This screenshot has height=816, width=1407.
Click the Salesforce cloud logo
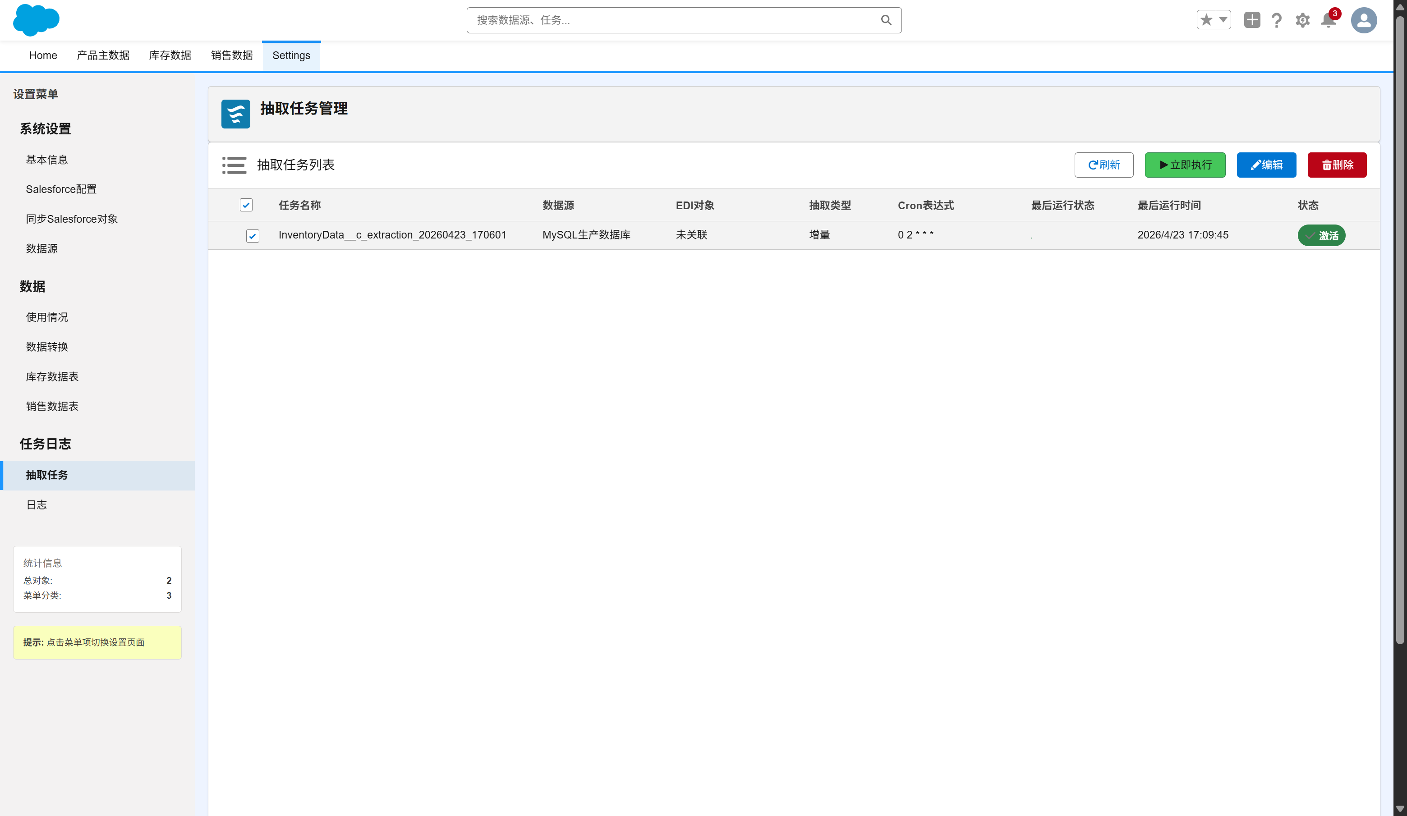pos(36,20)
